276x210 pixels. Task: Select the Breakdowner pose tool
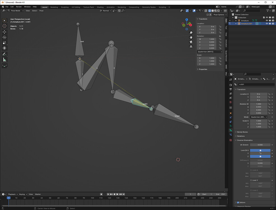click(x=4, y=66)
